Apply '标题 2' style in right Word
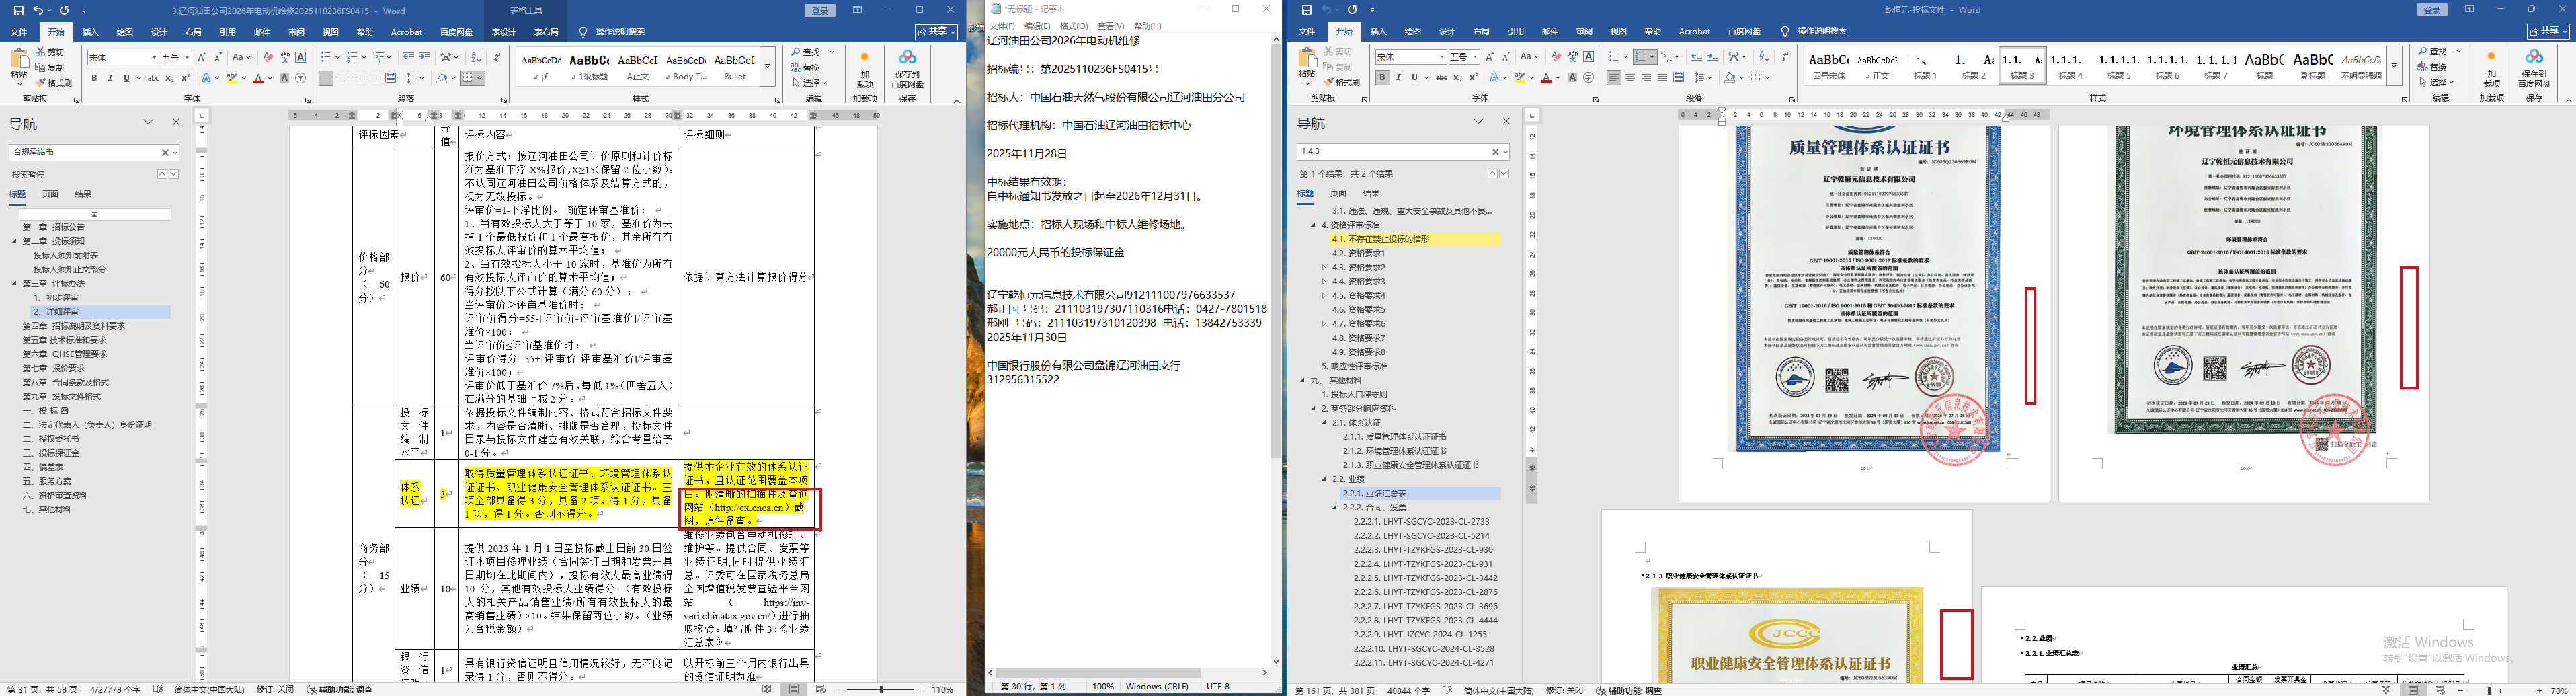The height and width of the screenshot is (696, 2576). (x=1974, y=65)
